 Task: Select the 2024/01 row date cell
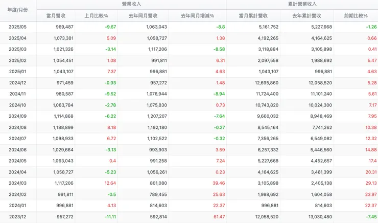click(x=17, y=206)
